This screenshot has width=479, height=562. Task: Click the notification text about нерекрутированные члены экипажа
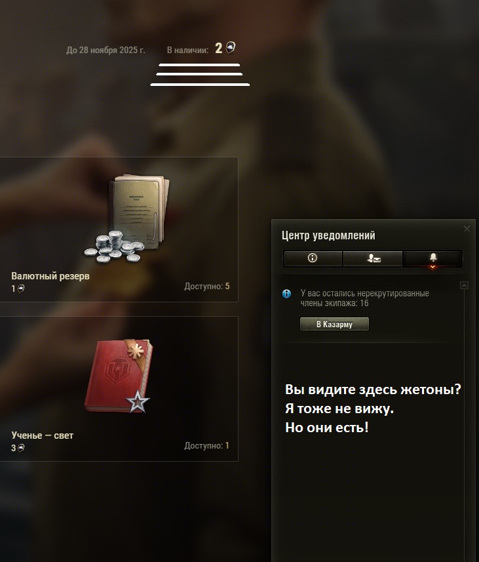(365, 298)
